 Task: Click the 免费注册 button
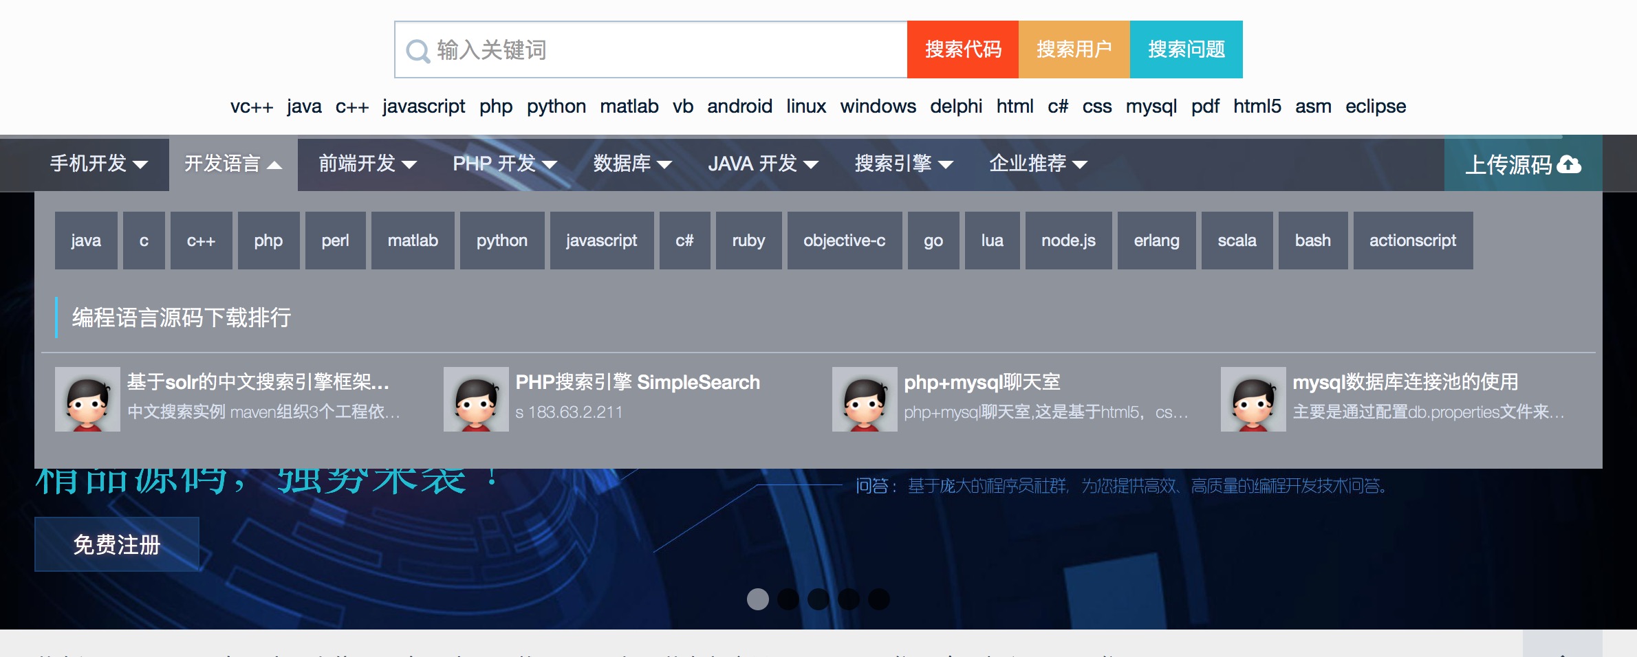(x=117, y=544)
